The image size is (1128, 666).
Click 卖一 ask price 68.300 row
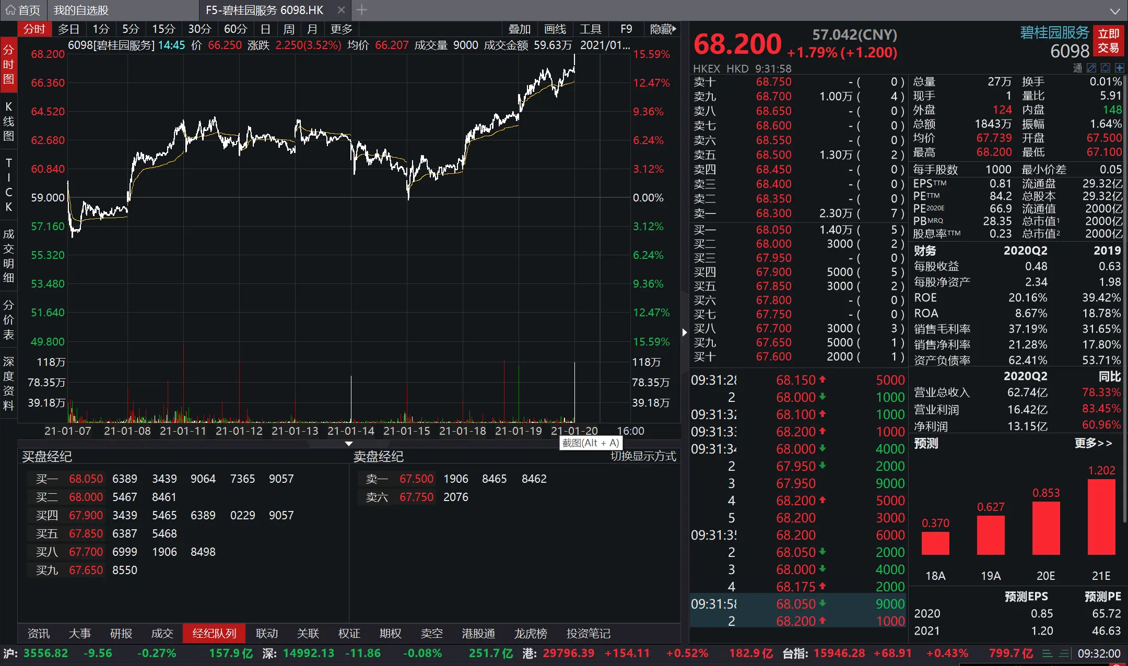798,213
